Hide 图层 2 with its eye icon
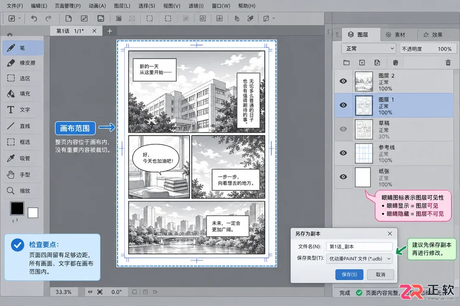The height and width of the screenshot is (306, 460). click(x=343, y=81)
